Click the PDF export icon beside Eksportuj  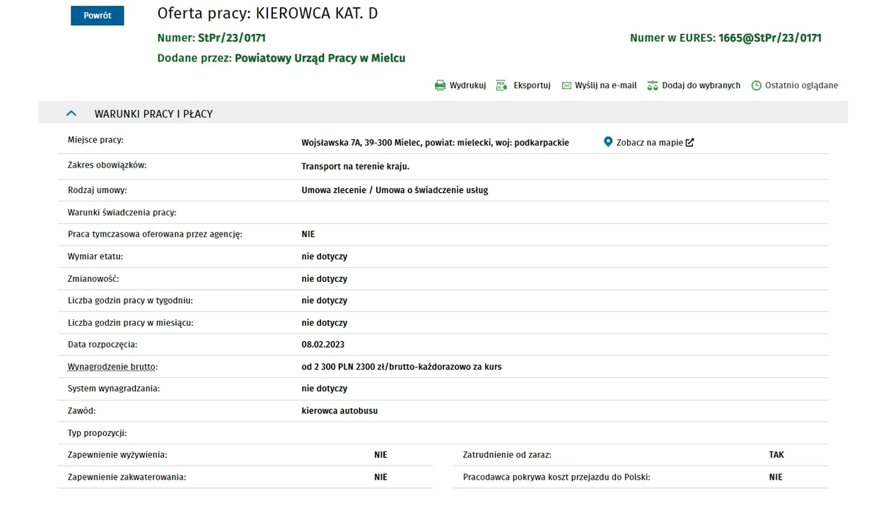[x=502, y=85]
